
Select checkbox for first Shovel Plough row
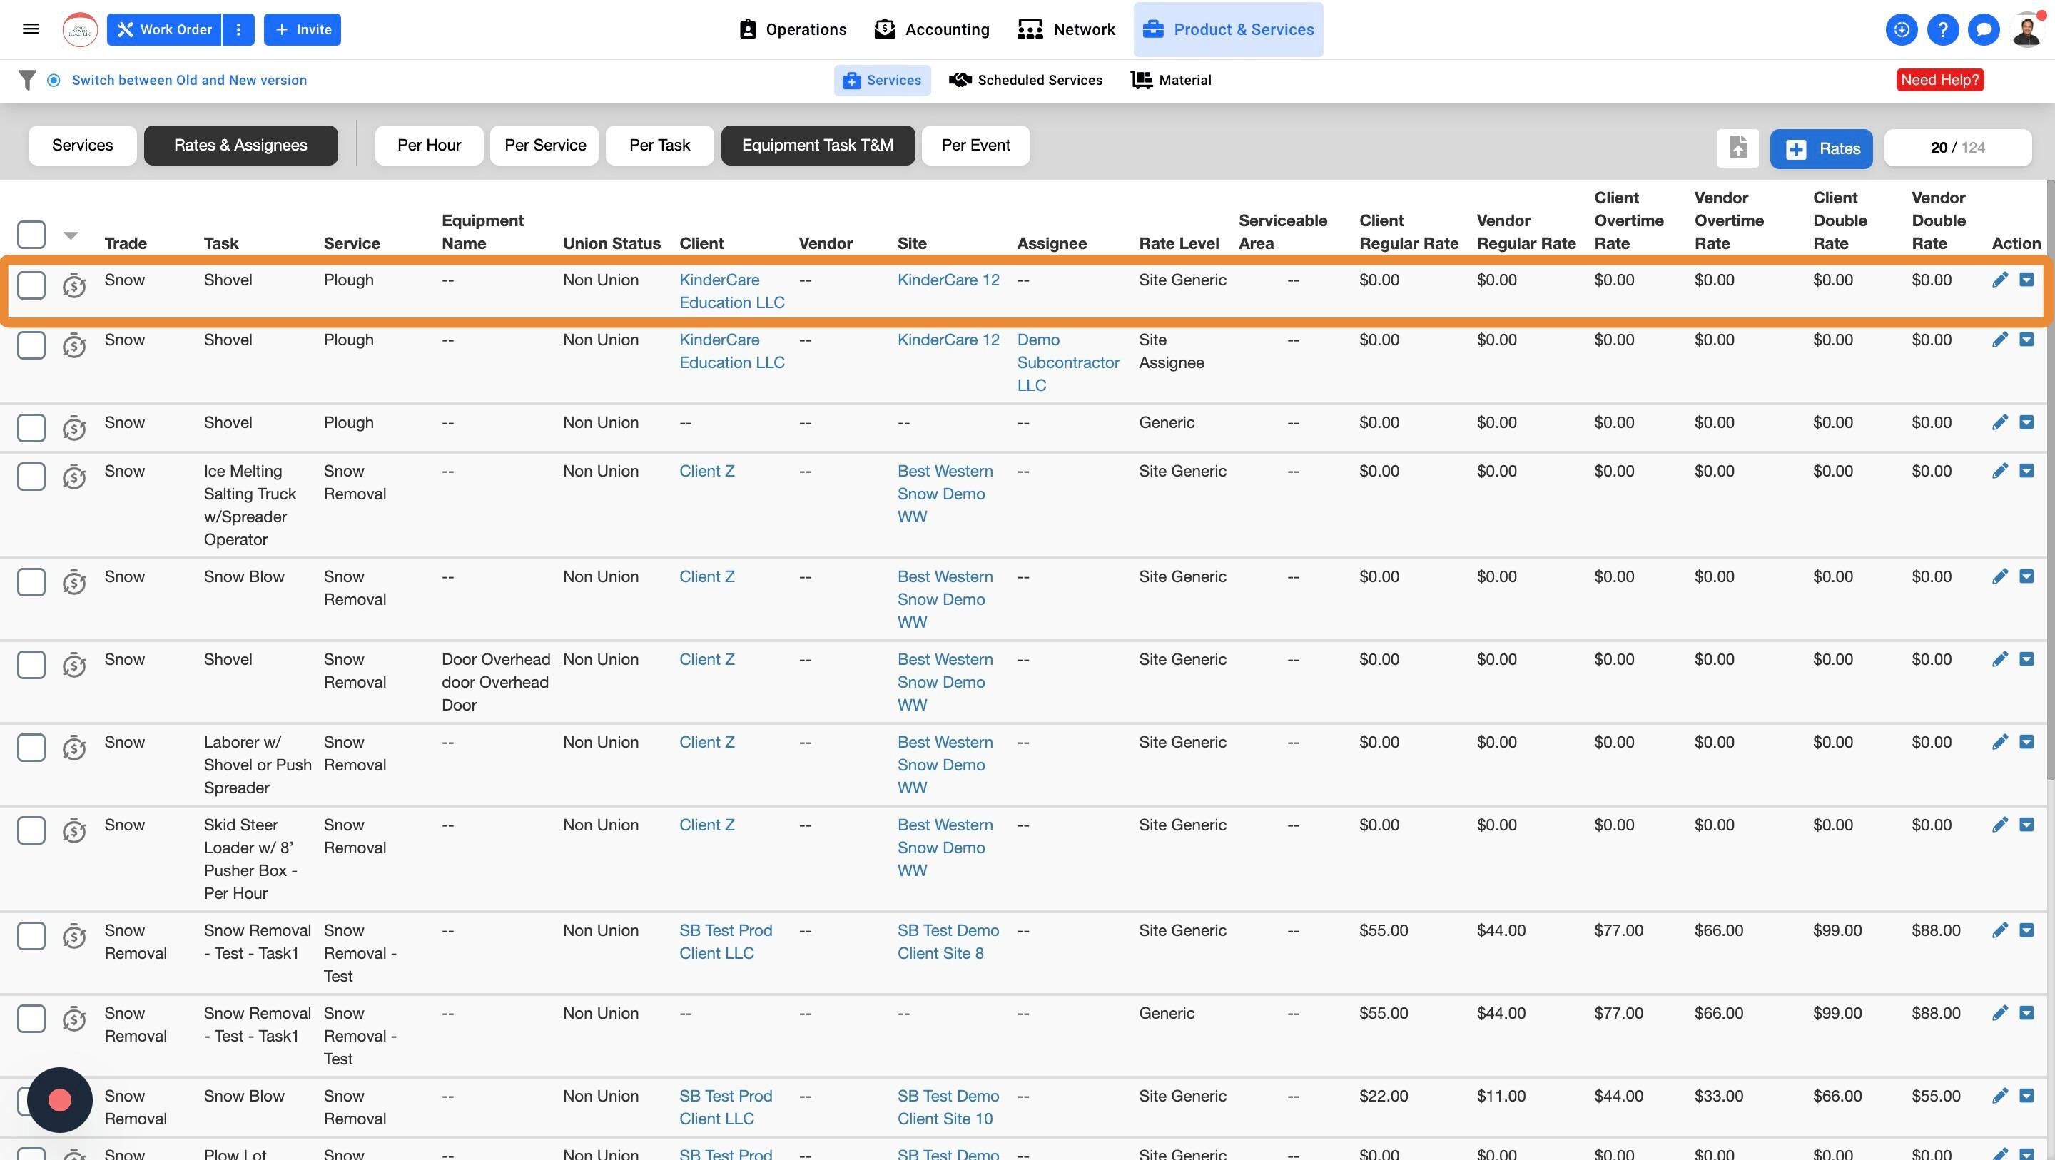coord(31,285)
